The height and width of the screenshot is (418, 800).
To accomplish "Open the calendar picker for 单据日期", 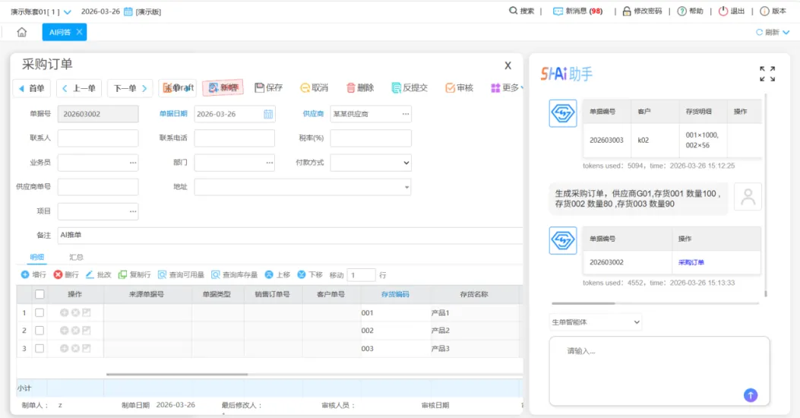I will (x=268, y=114).
